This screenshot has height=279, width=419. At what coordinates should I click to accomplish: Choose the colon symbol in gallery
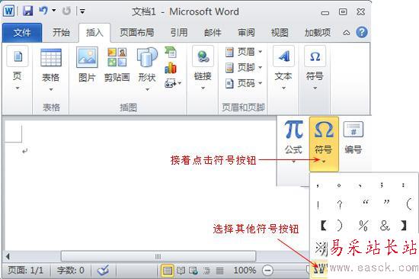click(x=403, y=185)
